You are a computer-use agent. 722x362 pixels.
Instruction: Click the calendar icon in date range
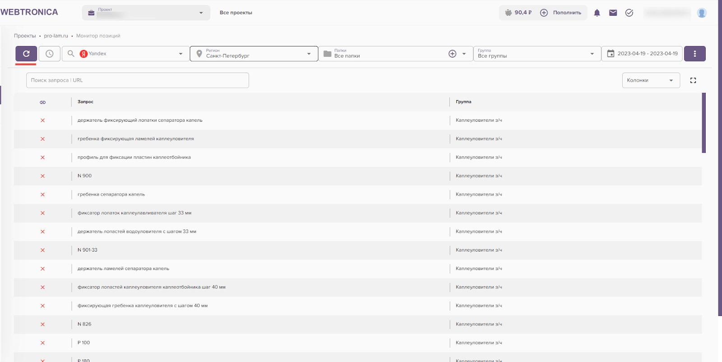(611, 54)
